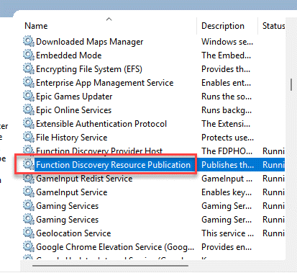Image resolution: width=297 pixels, height=273 pixels.
Task: Click Running status of Function Discovery Provider Host
Action: 273,151
